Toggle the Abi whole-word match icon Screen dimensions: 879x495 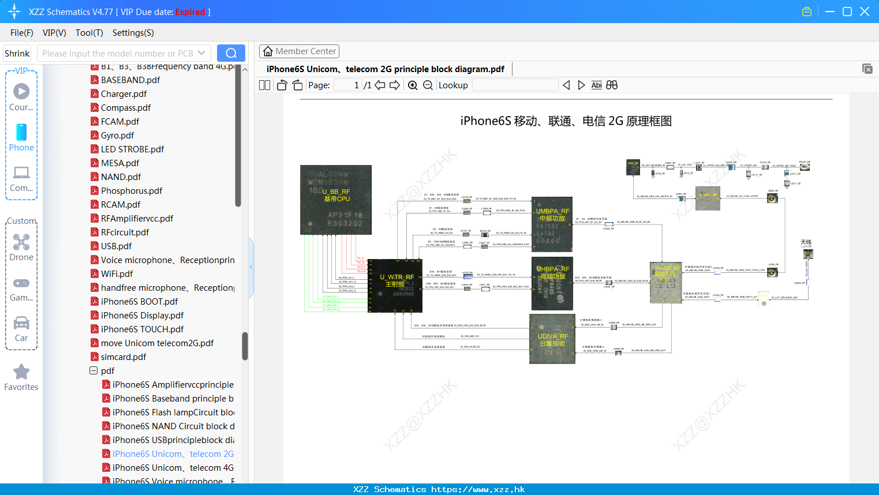pos(597,85)
